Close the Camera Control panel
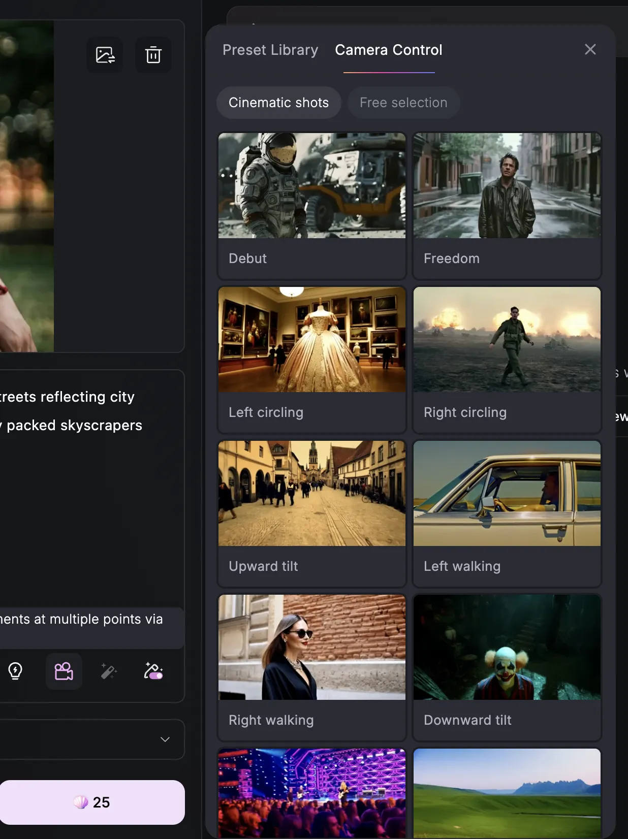Screen dimensions: 628x839 tap(590, 49)
